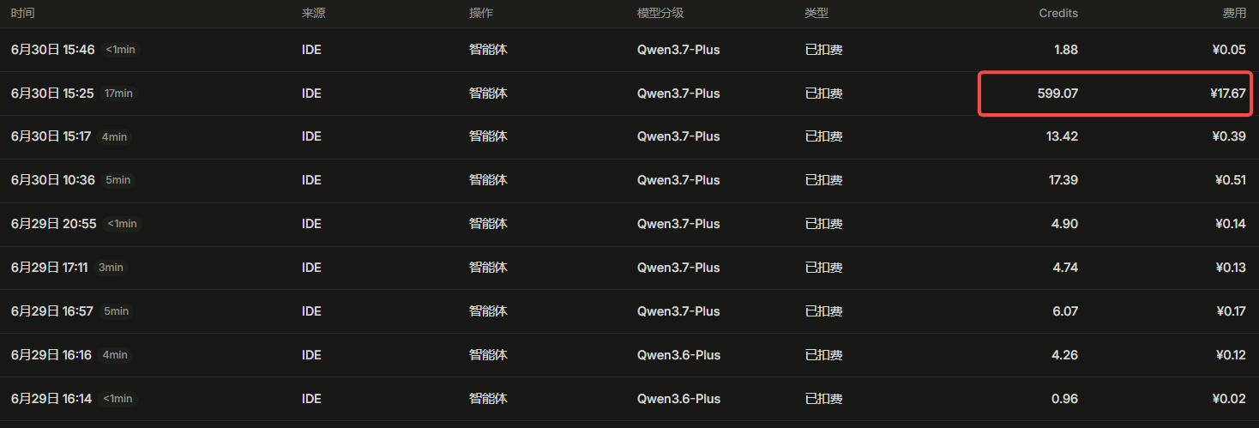Click Qwen3.6-Plus in the 16:16 row
This screenshot has height=428, width=1259.
pyautogui.click(x=678, y=355)
